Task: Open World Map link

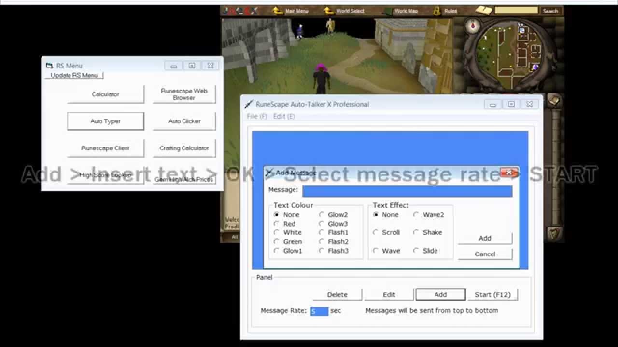Action: click(x=406, y=11)
